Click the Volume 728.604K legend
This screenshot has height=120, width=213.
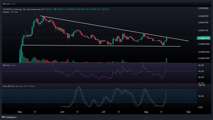point(10,12)
